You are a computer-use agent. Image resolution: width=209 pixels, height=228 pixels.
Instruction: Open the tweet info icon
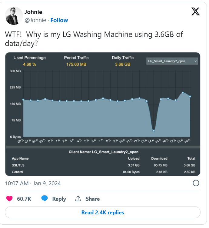pyautogui.click(x=196, y=183)
